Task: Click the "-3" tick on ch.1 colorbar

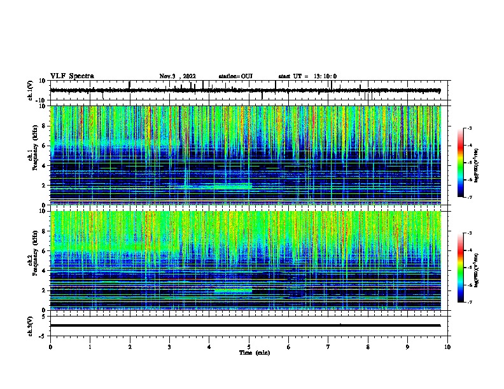Action: coord(469,128)
